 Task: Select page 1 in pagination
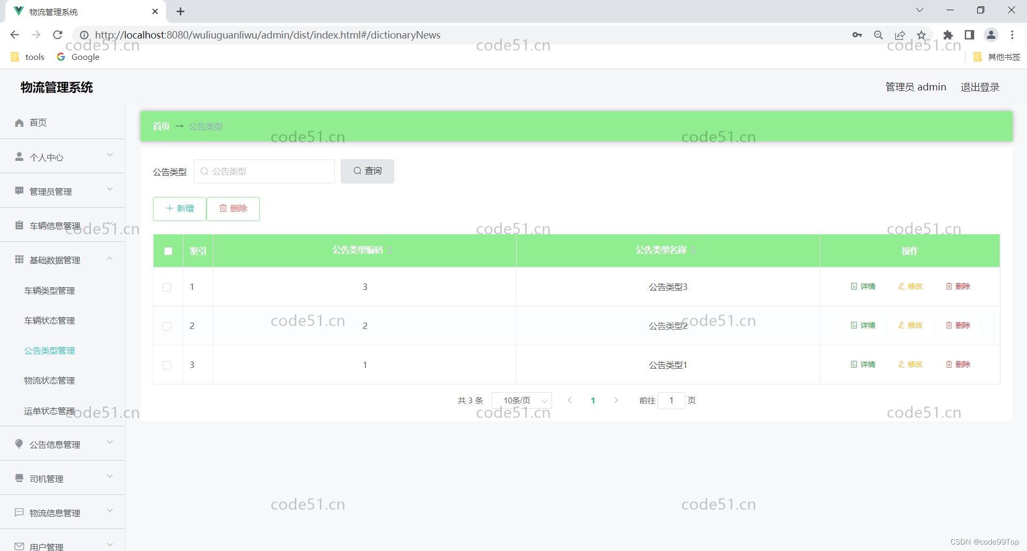pyautogui.click(x=593, y=400)
